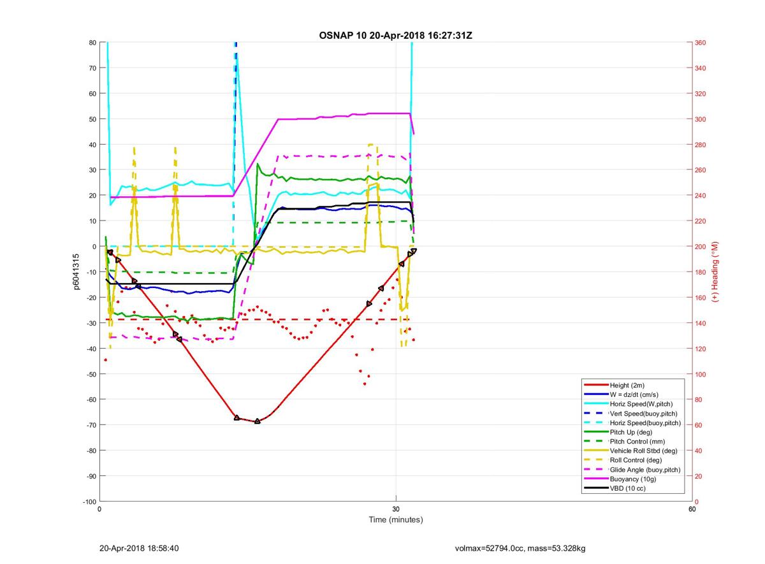765x564 pixels.
Task: Select the Glide Angle (buoy,pitch) legend entry
Action: click(x=645, y=470)
